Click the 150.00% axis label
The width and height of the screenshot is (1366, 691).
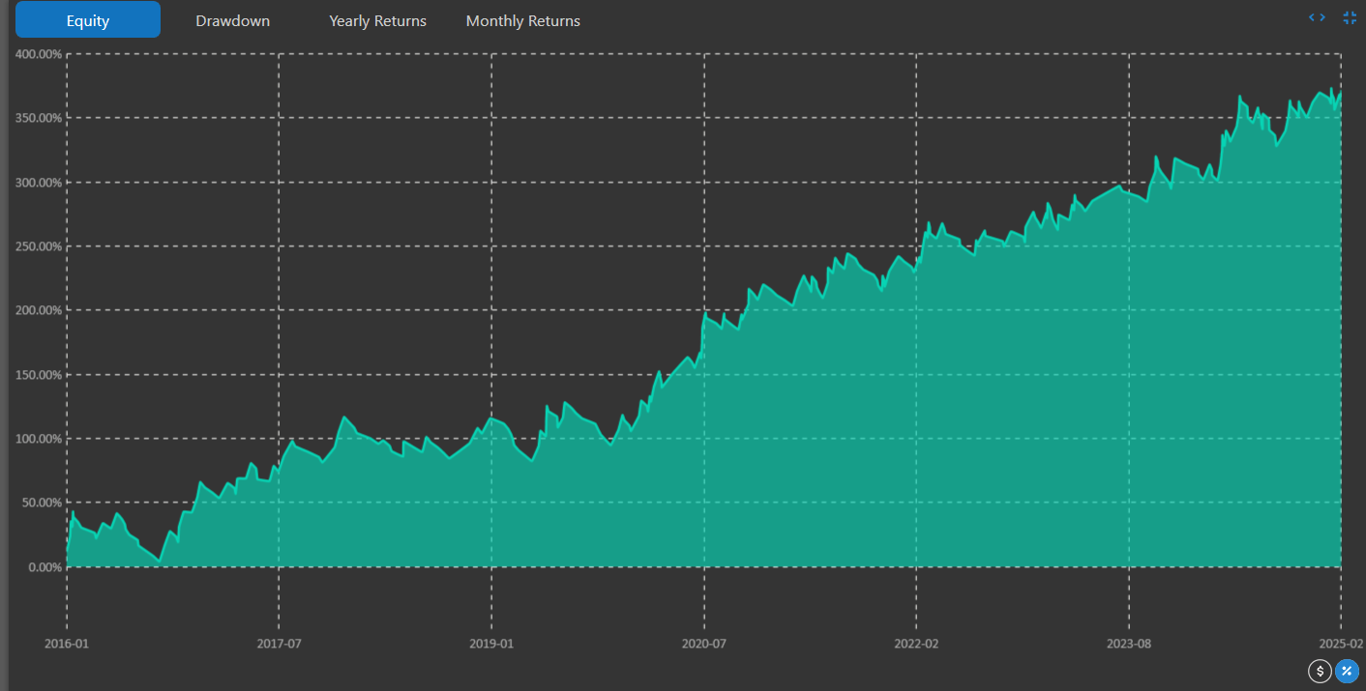pyautogui.click(x=39, y=375)
